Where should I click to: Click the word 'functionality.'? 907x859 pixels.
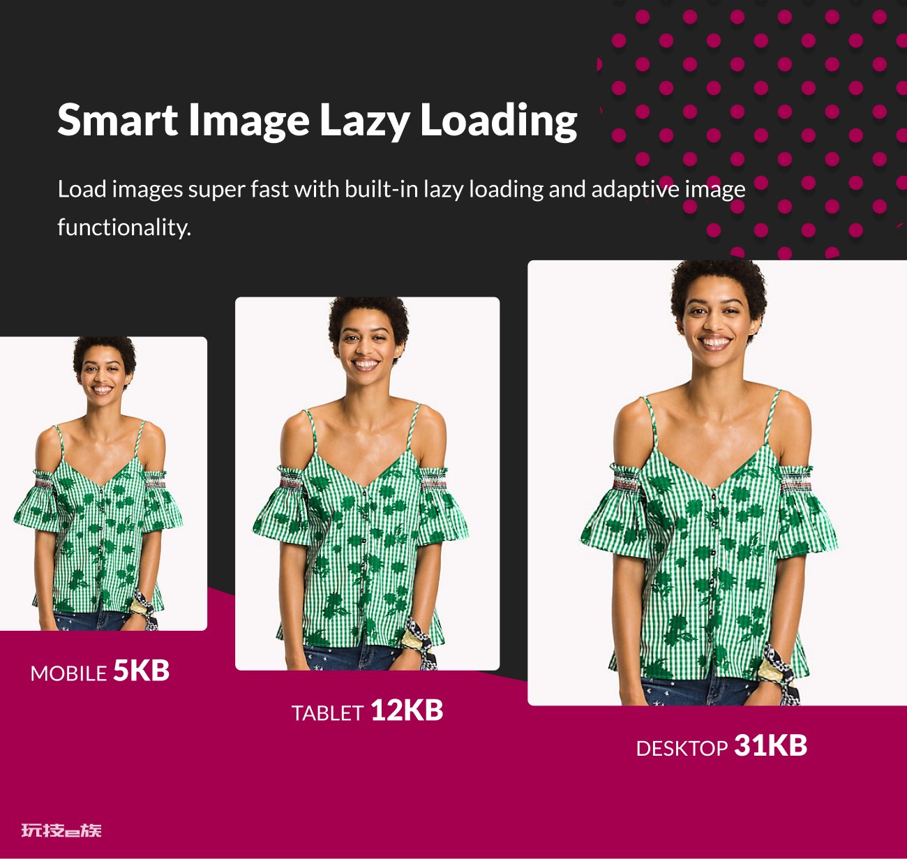tap(124, 227)
